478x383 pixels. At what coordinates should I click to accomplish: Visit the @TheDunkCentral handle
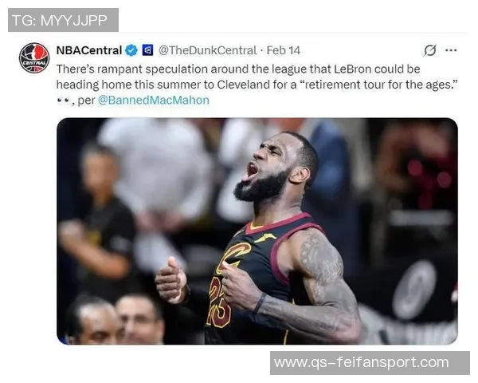coord(208,50)
